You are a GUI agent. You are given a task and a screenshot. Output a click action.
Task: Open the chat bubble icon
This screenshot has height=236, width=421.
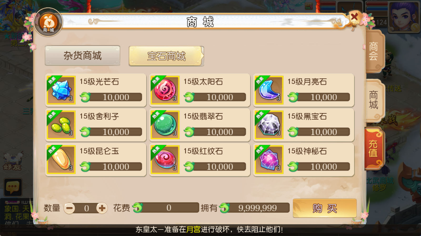13,187
